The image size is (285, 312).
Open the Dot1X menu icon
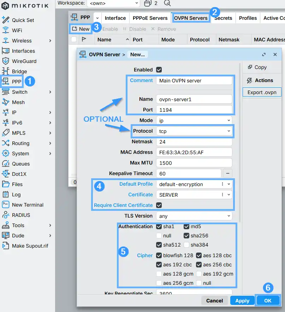[x=6, y=174]
